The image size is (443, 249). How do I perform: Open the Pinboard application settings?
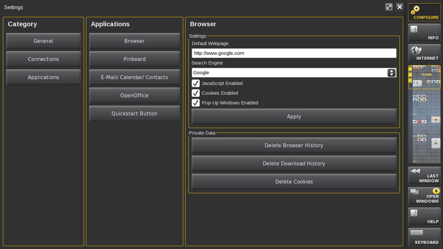(x=135, y=59)
